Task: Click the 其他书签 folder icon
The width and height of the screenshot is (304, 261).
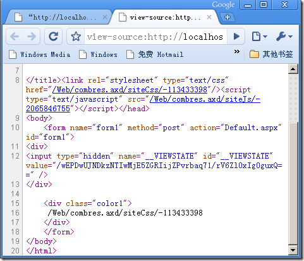Action: pos(254,54)
